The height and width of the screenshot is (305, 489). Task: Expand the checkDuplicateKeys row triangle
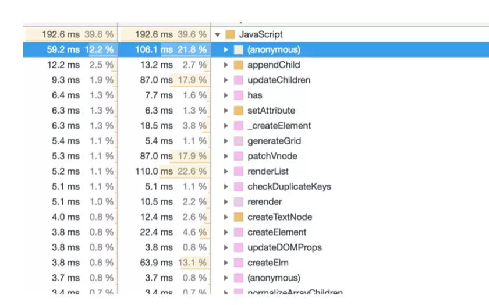tap(226, 186)
